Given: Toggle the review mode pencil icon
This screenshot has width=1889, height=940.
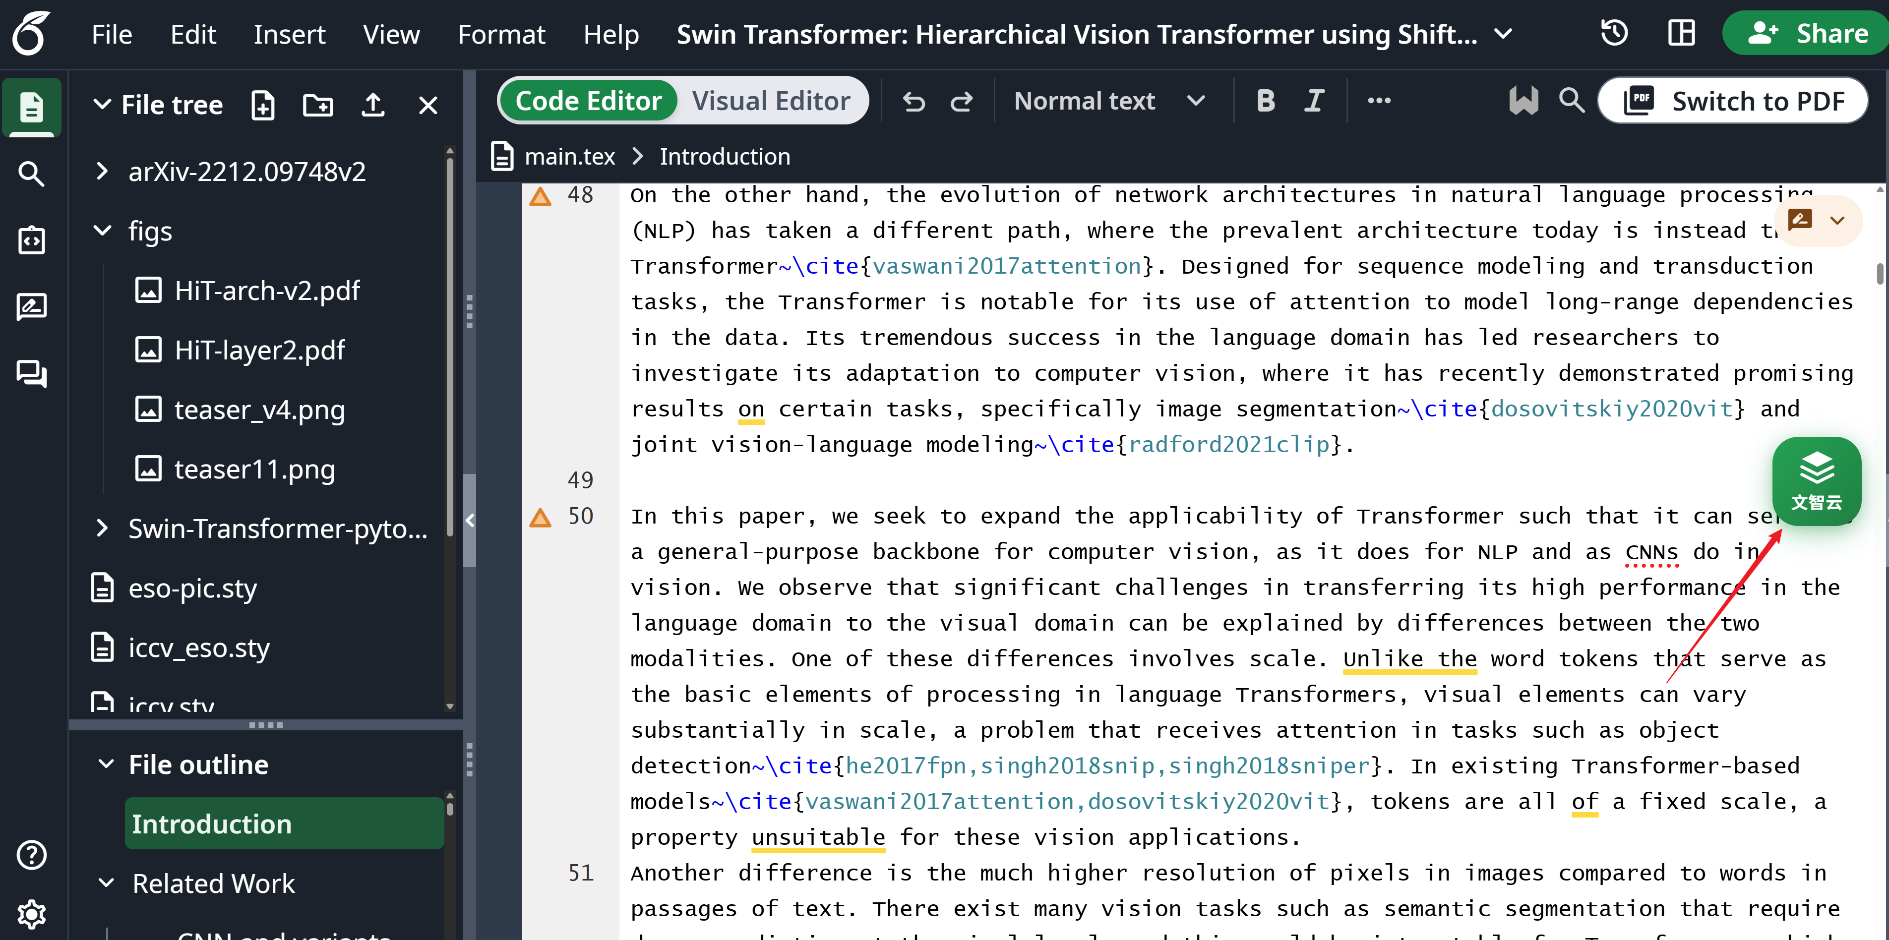Looking at the screenshot, I should 1801,220.
